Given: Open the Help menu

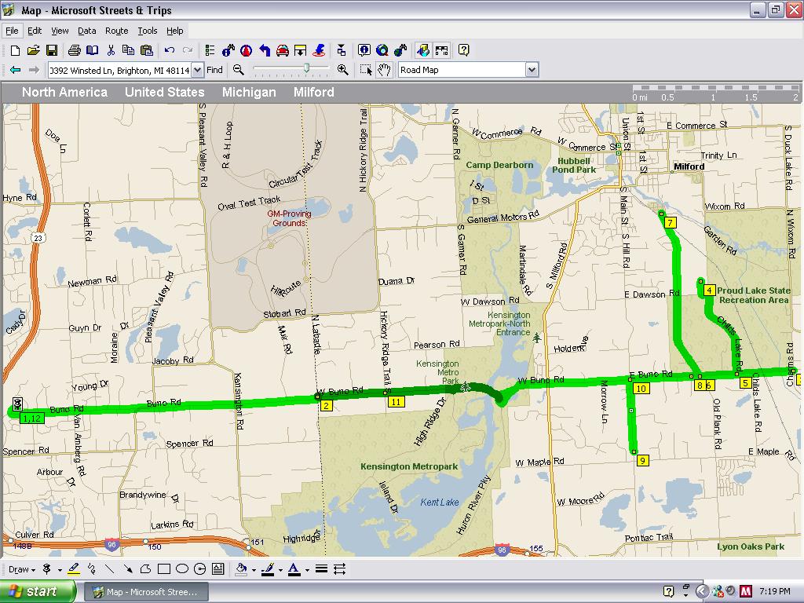Looking at the screenshot, I should coord(174,31).
